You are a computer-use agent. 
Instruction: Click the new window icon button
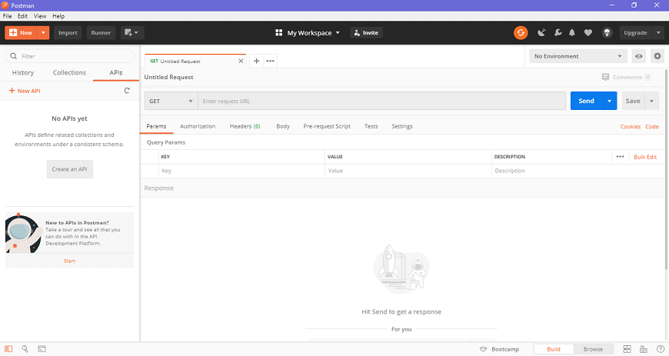132,33
